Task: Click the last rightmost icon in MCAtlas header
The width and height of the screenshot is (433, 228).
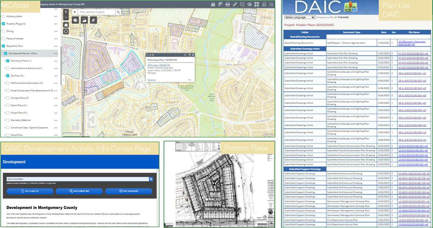Action: (271, 4)
